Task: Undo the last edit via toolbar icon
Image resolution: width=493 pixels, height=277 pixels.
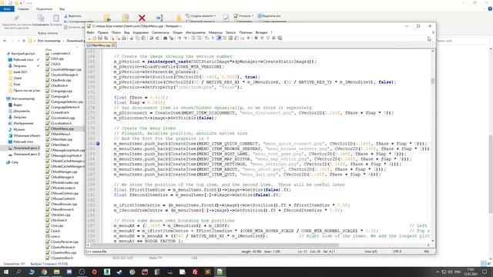Action: [151, 38]
